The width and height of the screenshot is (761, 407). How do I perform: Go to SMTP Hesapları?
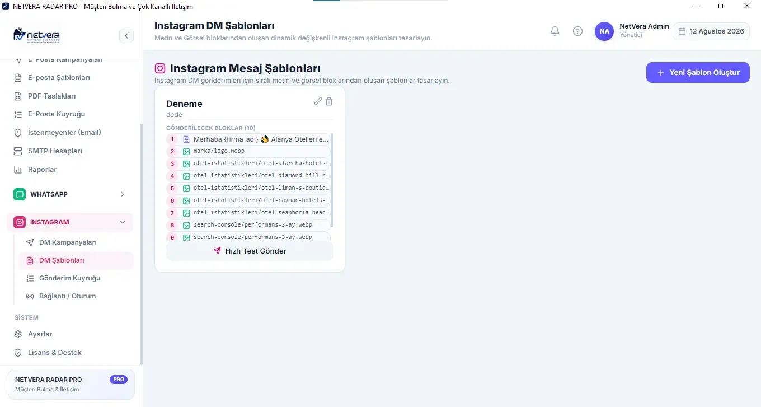(x=71, y=151)
